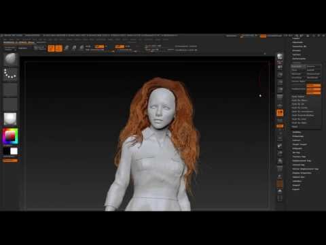
Task: Open the last menu bar item Zscript
Action: click(x=166, y=39)
